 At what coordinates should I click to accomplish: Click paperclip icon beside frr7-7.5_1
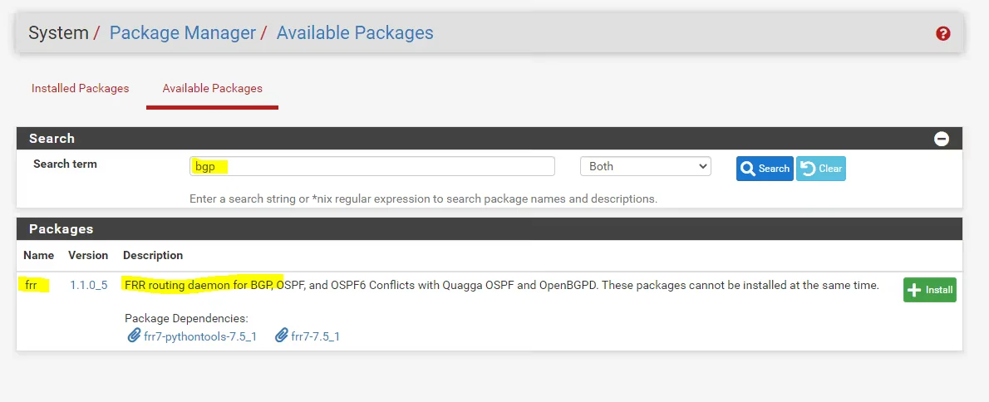(x=281, y=336)
